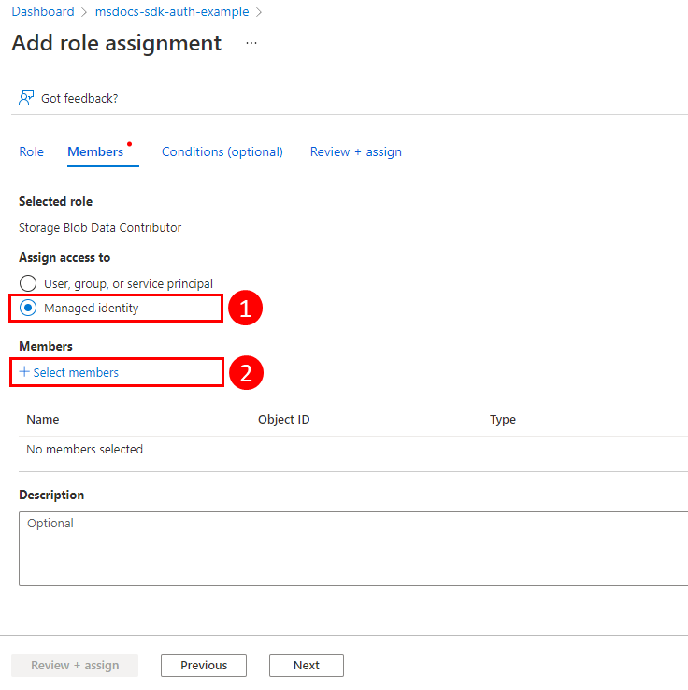Click the Type column header
This screenshot has width=688, height=690.
point(503,420)
